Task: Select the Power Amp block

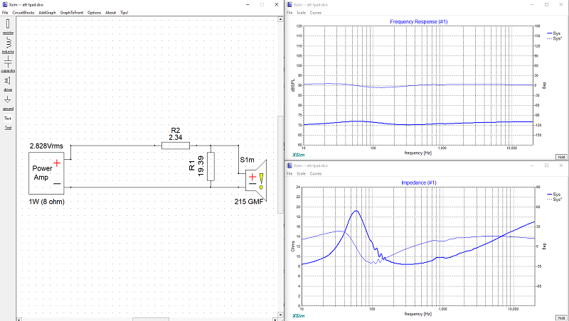Action: pyautogui.click(x=46, y=173)
